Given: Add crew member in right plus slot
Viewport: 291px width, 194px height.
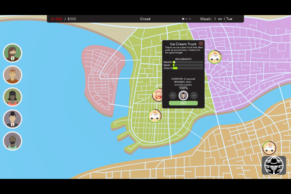Looking at the screenshot, I should 194,95.
